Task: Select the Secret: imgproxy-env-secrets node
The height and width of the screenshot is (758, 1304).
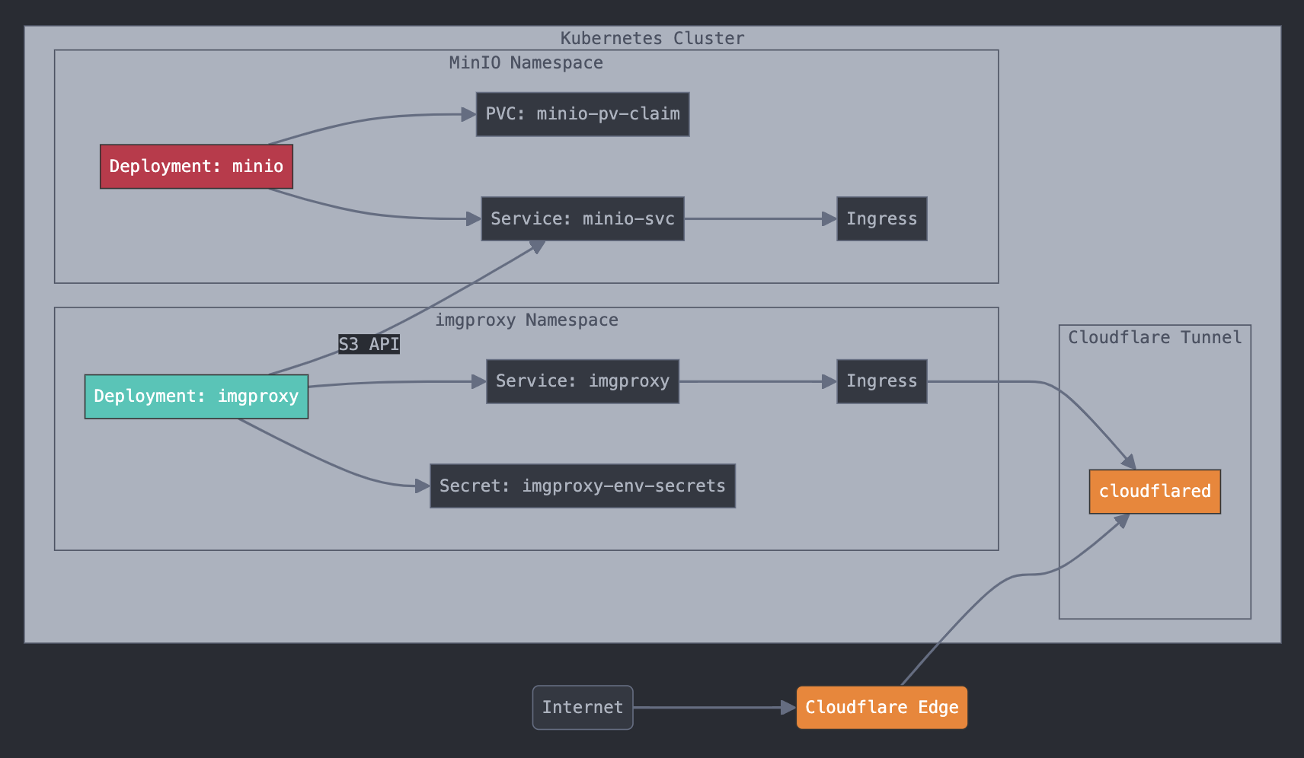Action: [x=583, y=486]
